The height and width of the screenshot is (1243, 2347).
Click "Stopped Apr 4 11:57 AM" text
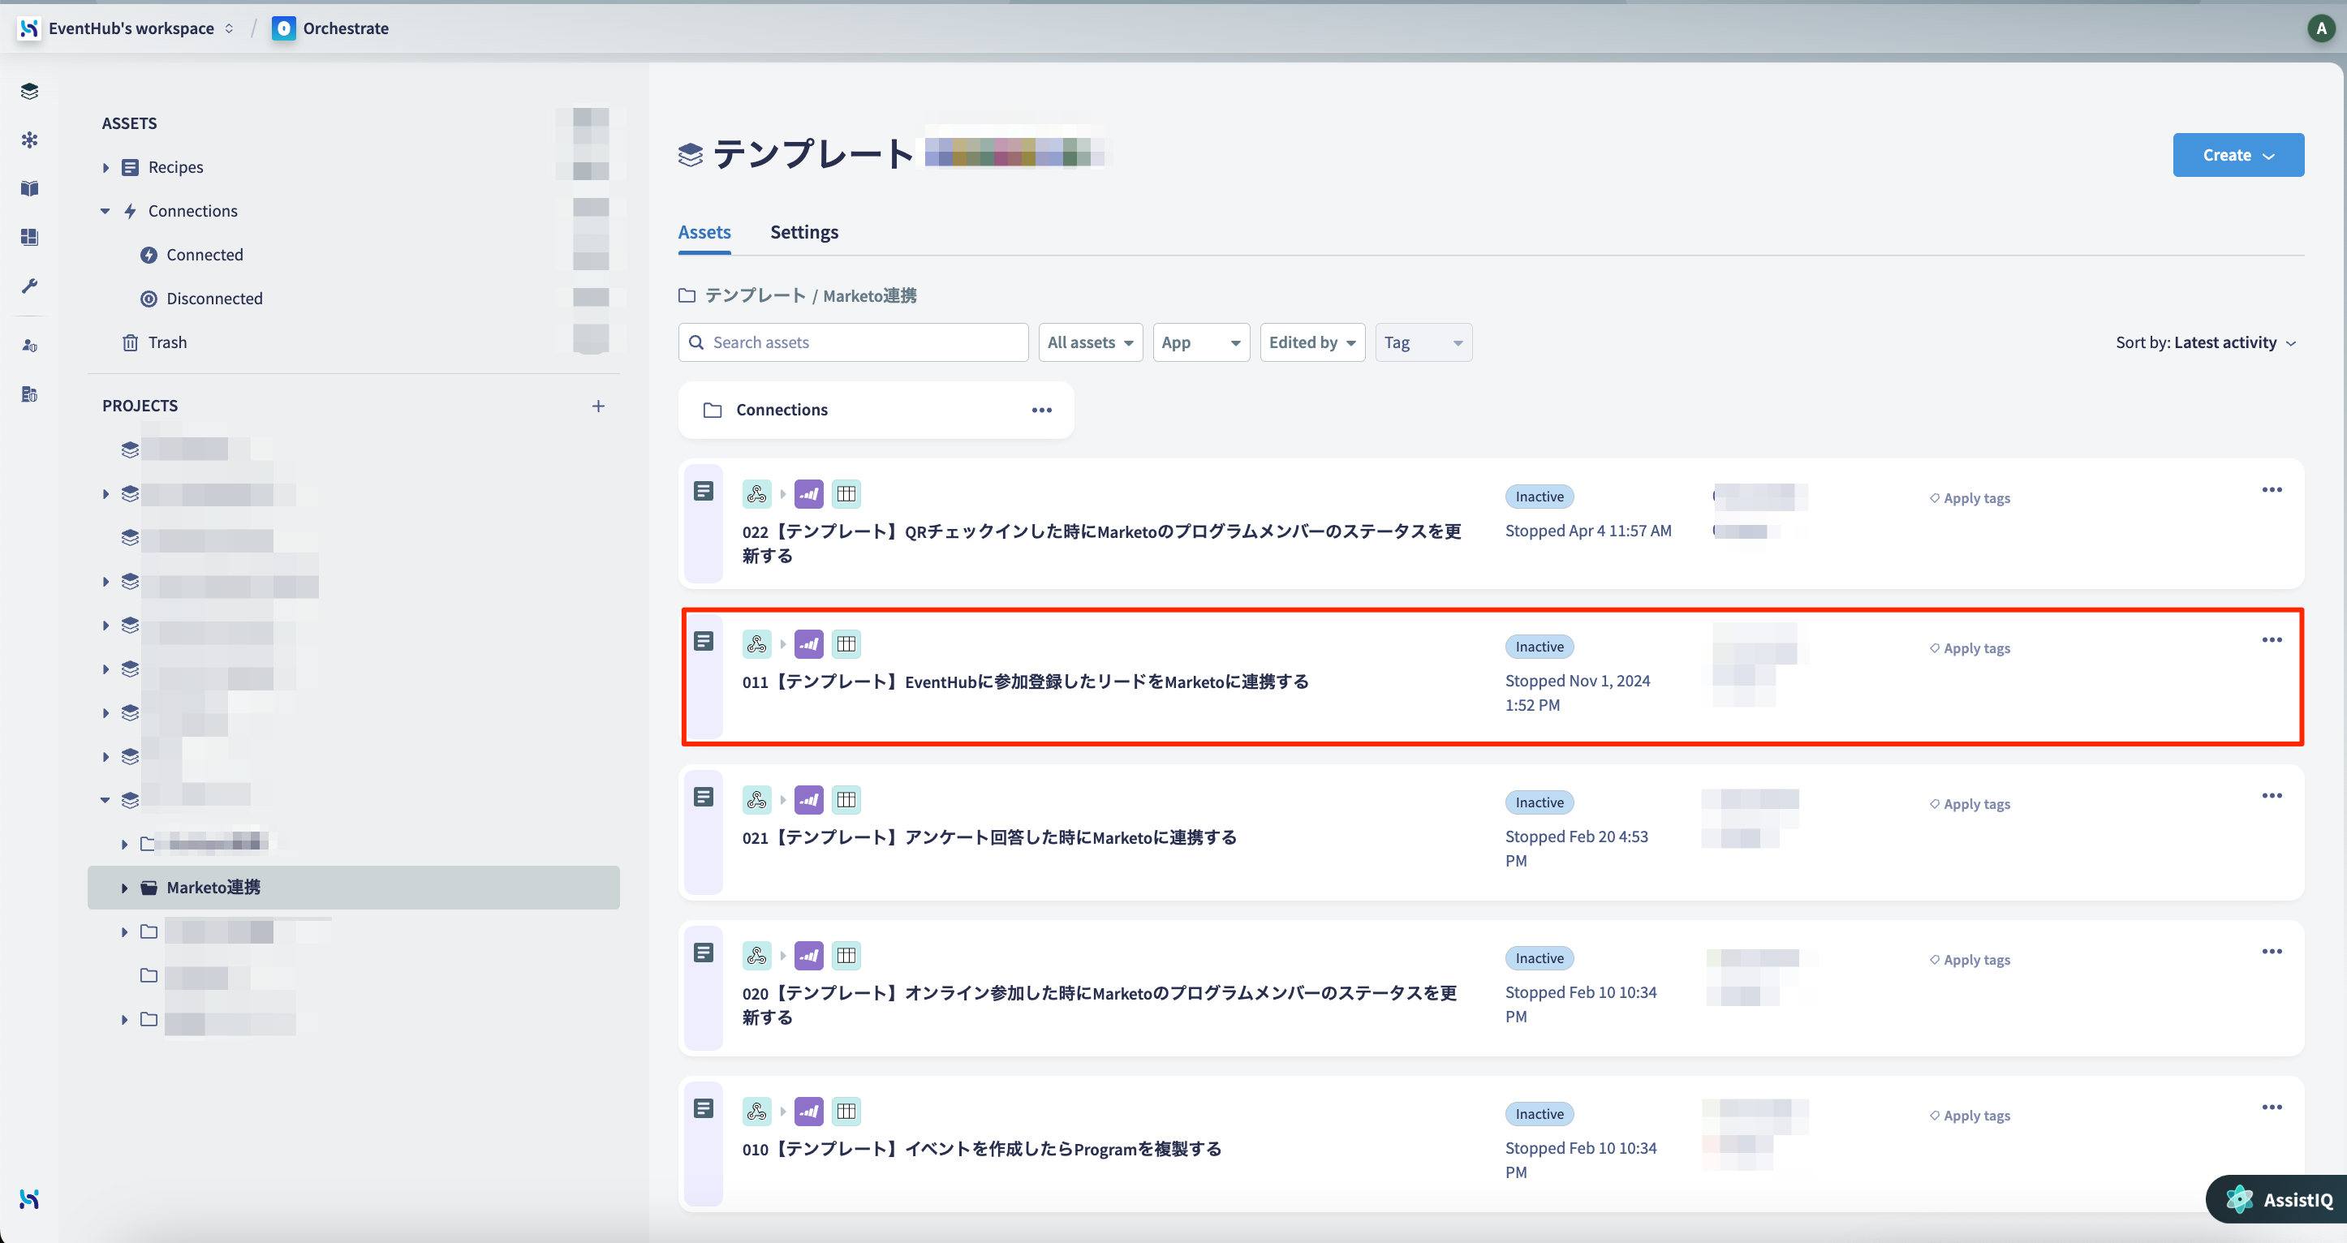point(1587,531)
